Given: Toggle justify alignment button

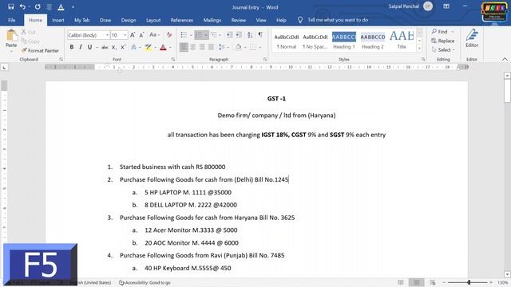Looking at the screenshot, I should pos(211,48).
